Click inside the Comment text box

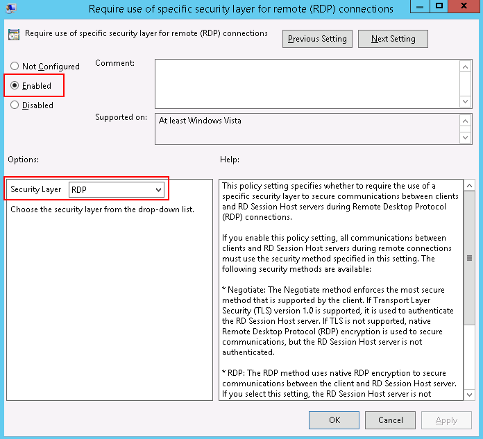point(307,84)
